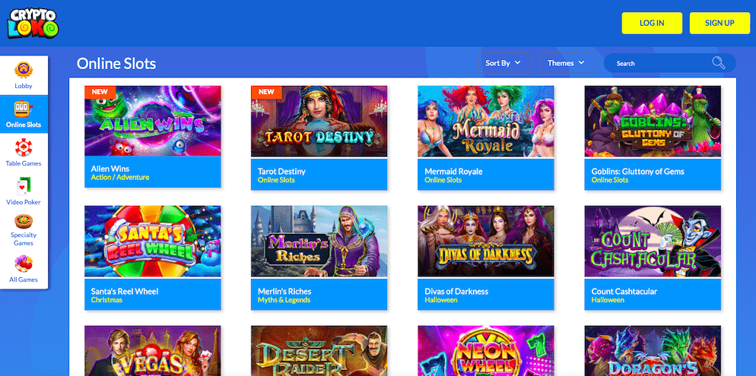The width and height of the screenshot is (756, 376).
Task: Click the Mermaid Royale title link
Action: tap(453, 172)
